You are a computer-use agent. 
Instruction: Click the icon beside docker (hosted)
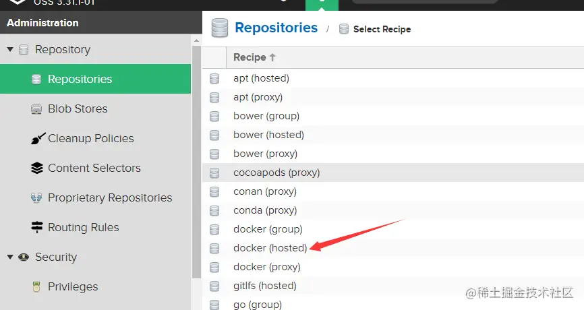[214, 248]
